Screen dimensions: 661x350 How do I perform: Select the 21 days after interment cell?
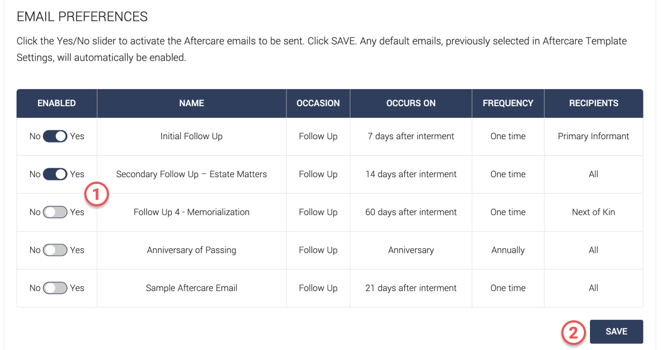[411, 288]
